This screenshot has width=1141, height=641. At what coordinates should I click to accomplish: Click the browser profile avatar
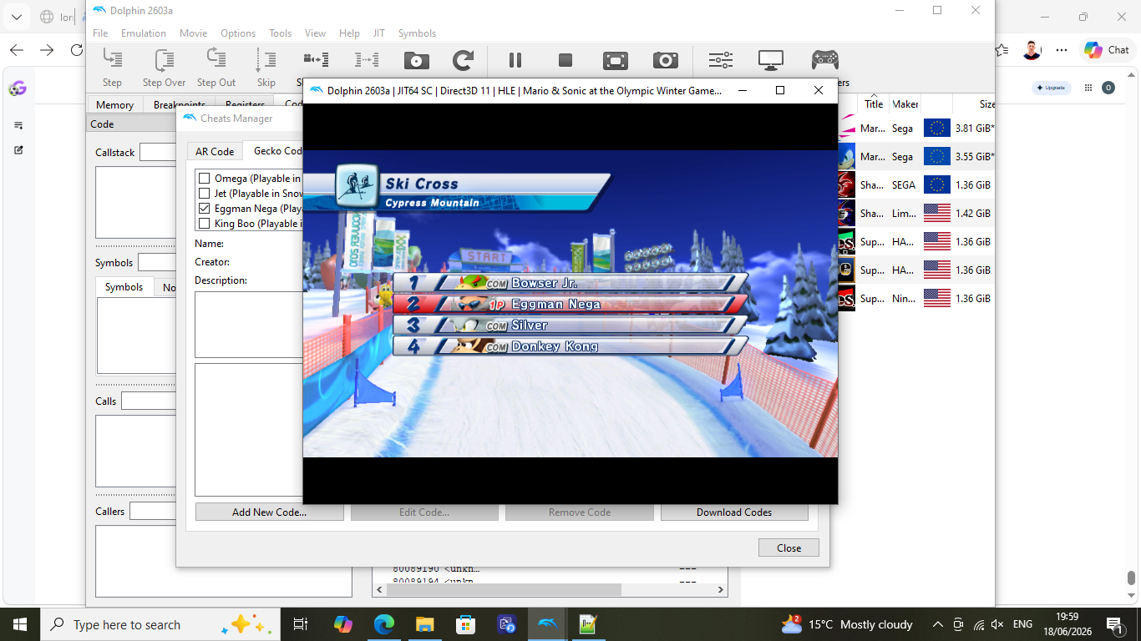coord(1032,50)
